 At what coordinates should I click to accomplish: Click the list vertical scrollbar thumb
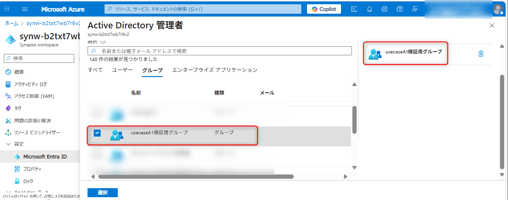point(354,119)
